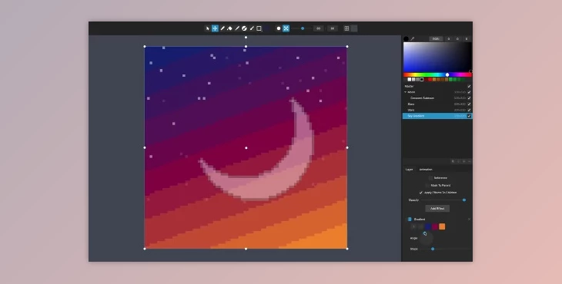Toggle visibility of Master layer

469,86
